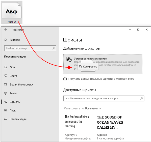Click search magnifier in Найти параметр box
The image size is (151, 142).
(54, 48)
